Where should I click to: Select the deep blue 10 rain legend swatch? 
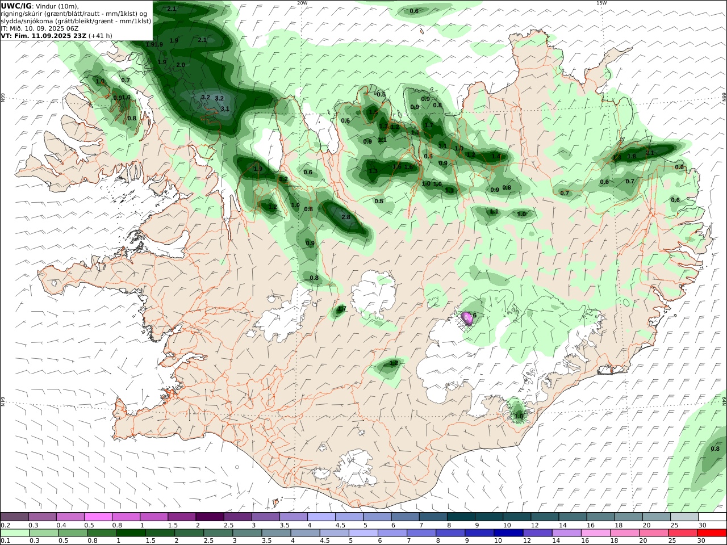tap(508, 533)
